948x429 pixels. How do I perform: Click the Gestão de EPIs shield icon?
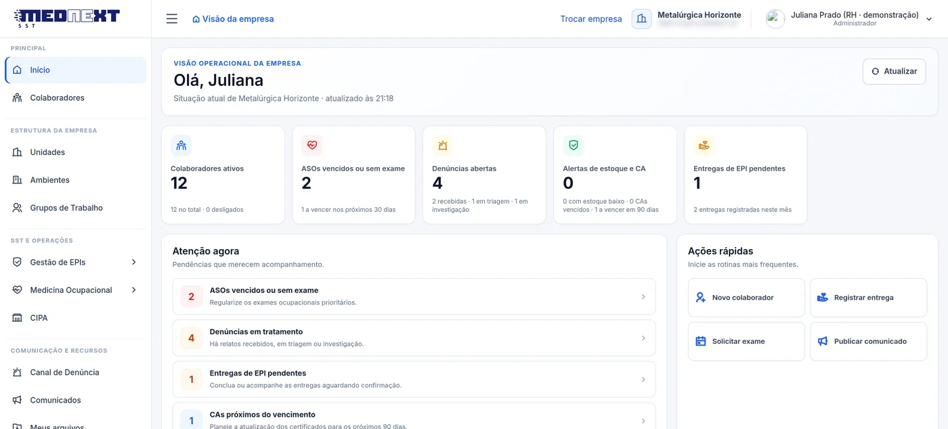18,262
